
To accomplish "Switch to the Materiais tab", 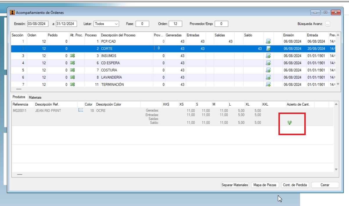I will click(x=35, y=98).
